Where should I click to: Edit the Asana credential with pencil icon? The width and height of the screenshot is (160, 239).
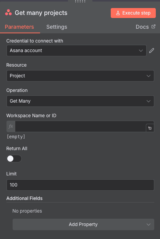point(152,51)
